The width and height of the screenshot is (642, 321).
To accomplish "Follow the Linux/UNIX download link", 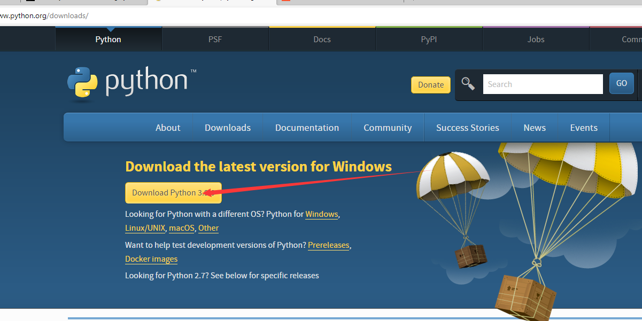I will (145, 228).
